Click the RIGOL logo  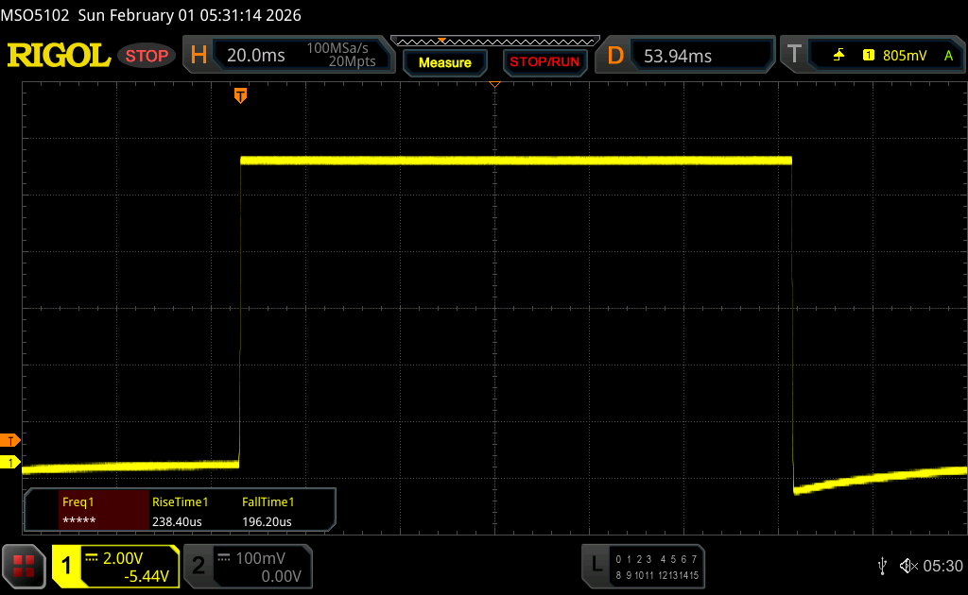tap(59, 56)
